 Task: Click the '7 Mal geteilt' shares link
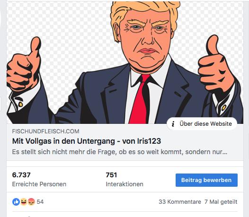(221, 202)
